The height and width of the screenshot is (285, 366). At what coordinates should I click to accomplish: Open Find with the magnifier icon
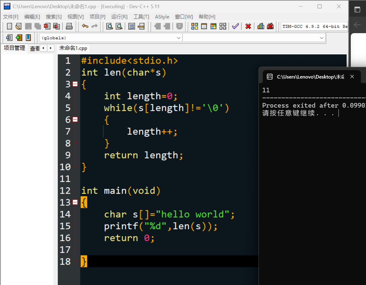[109, 26]
